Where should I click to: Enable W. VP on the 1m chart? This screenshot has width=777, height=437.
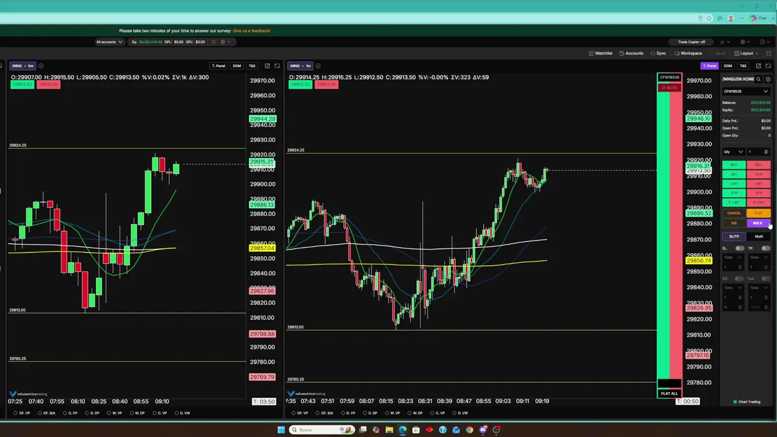pos(393,413)
